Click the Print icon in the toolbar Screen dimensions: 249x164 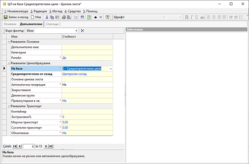click(x=64, y=17)
